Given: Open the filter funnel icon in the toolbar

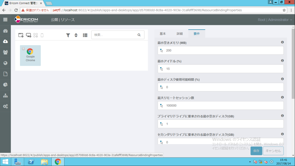Looking at the screenshot, I should [68, 35].
